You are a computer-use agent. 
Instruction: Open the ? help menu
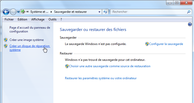click(x=61, y=19)
